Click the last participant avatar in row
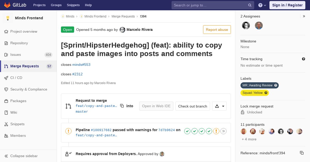The width and height of the screenshot is (310, 162). point(299,131)
